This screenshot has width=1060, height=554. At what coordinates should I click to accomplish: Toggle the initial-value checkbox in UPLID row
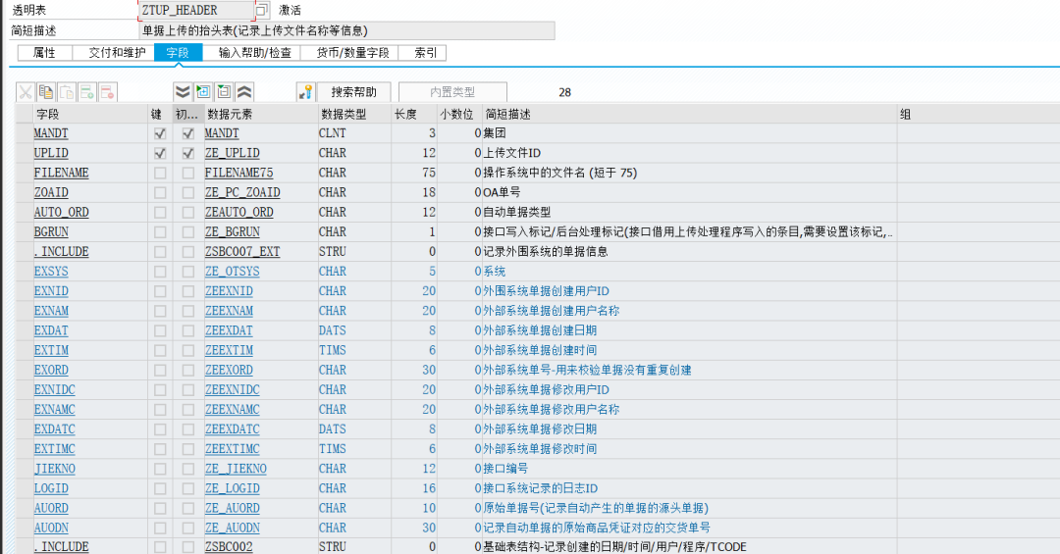pyautogui.click(x=187, y=153)
